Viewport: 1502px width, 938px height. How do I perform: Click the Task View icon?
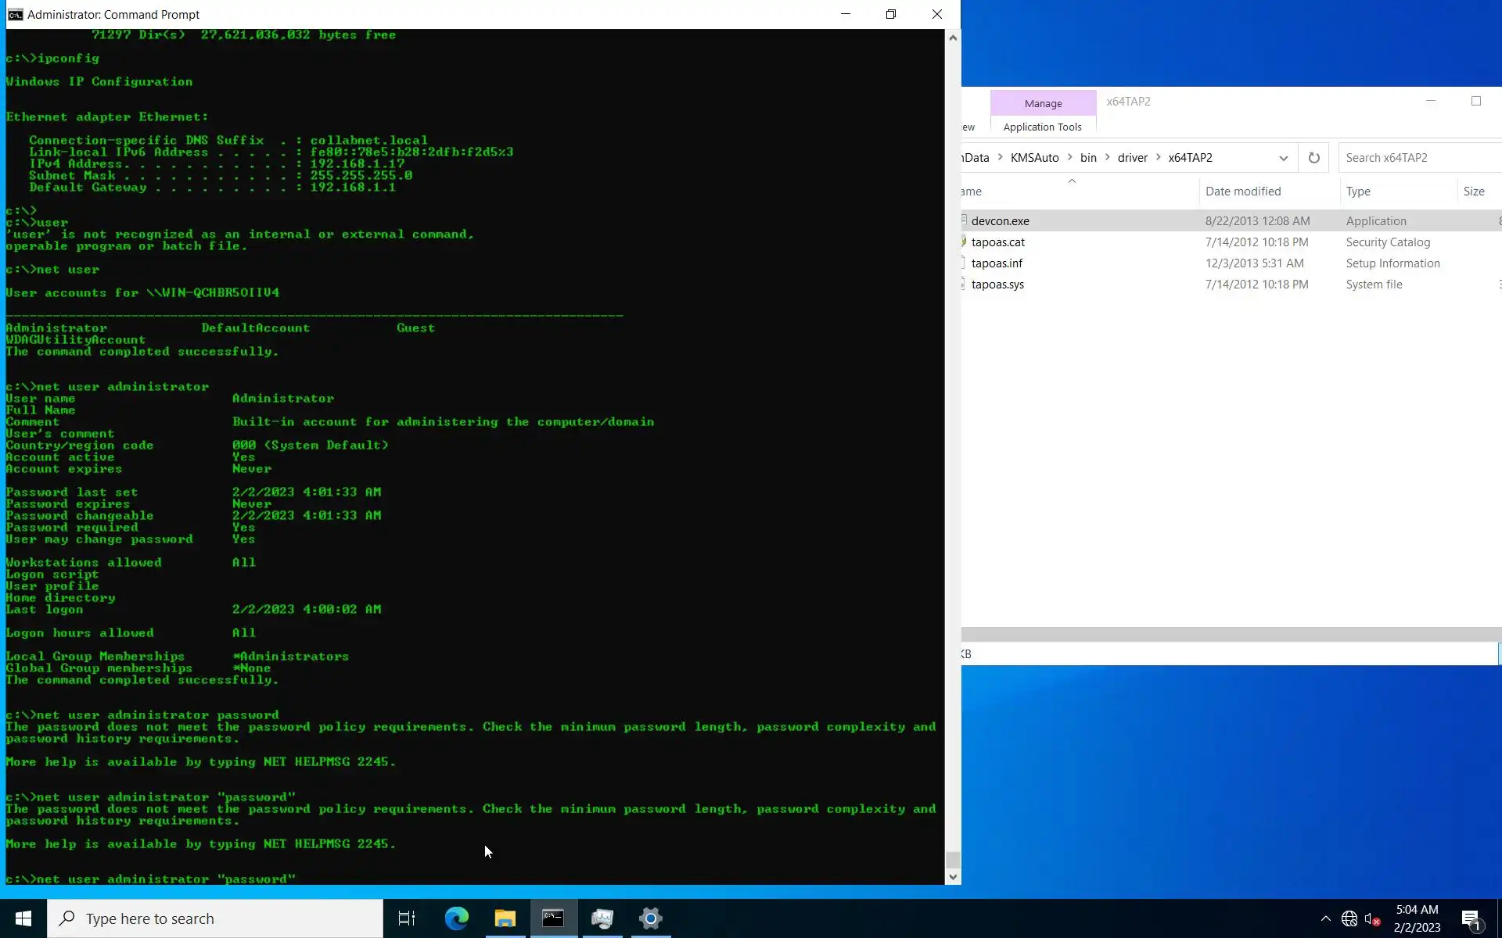[407, 918]
